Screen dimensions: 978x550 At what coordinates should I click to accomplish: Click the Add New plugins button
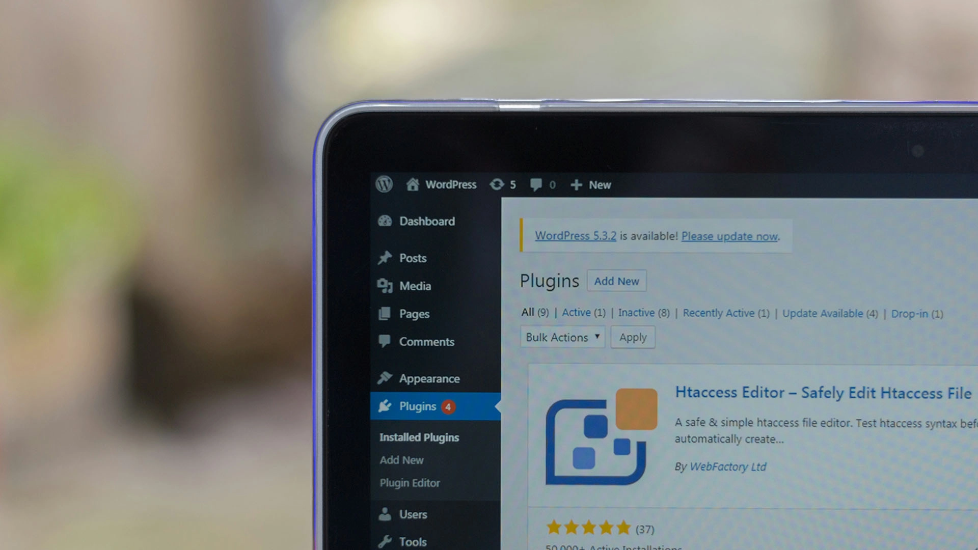click(616, 281)
